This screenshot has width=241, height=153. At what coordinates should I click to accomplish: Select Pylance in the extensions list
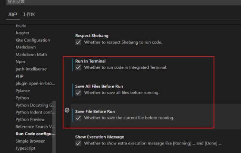coord(23,91)
